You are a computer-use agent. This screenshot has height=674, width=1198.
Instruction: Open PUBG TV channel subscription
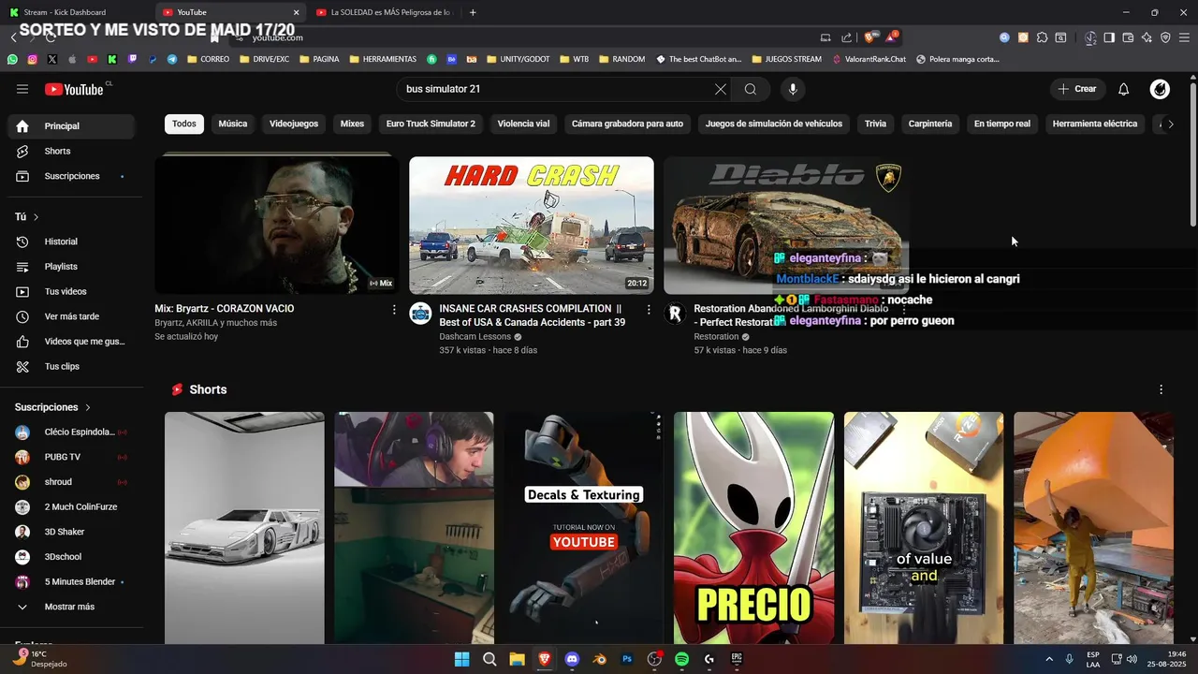[72, 457]
